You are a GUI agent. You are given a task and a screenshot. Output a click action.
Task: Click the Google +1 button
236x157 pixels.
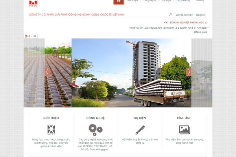click(28, 36)
